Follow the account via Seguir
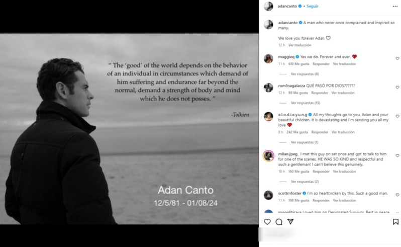 [x=312, y=6]
